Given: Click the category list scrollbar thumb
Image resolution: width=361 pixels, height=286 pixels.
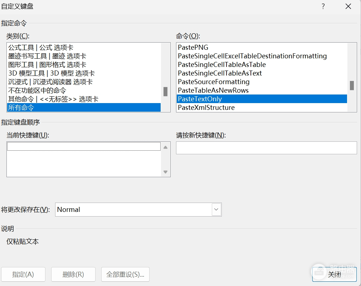Looking at the screenshot, I should point(165,91).
